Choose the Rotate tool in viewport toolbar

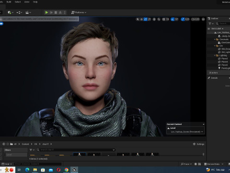click(146, 19)
